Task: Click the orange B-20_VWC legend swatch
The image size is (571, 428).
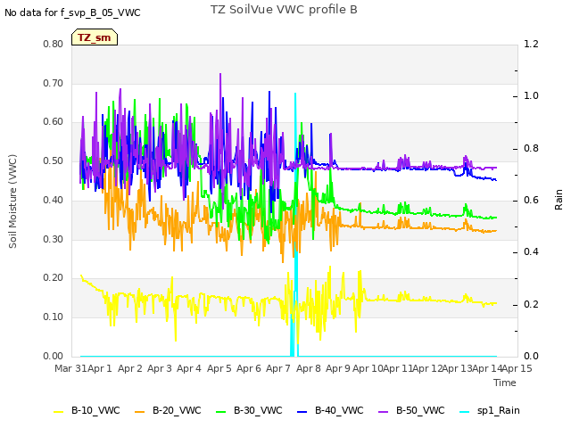Action: click(x=140, y=412)
